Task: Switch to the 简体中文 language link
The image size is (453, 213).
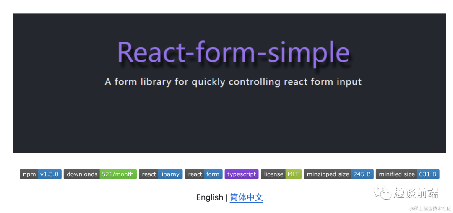Action: (x=247, y=197)
